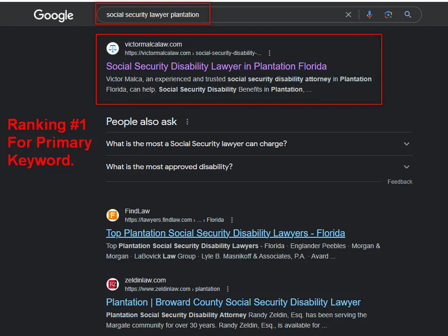
Task: Click the lawyers.findlaw.com URL breadcrumb
Action: pos(174,220)
